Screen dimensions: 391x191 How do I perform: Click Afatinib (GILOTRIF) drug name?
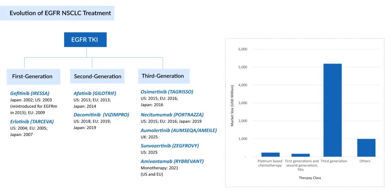click(95, 94)
